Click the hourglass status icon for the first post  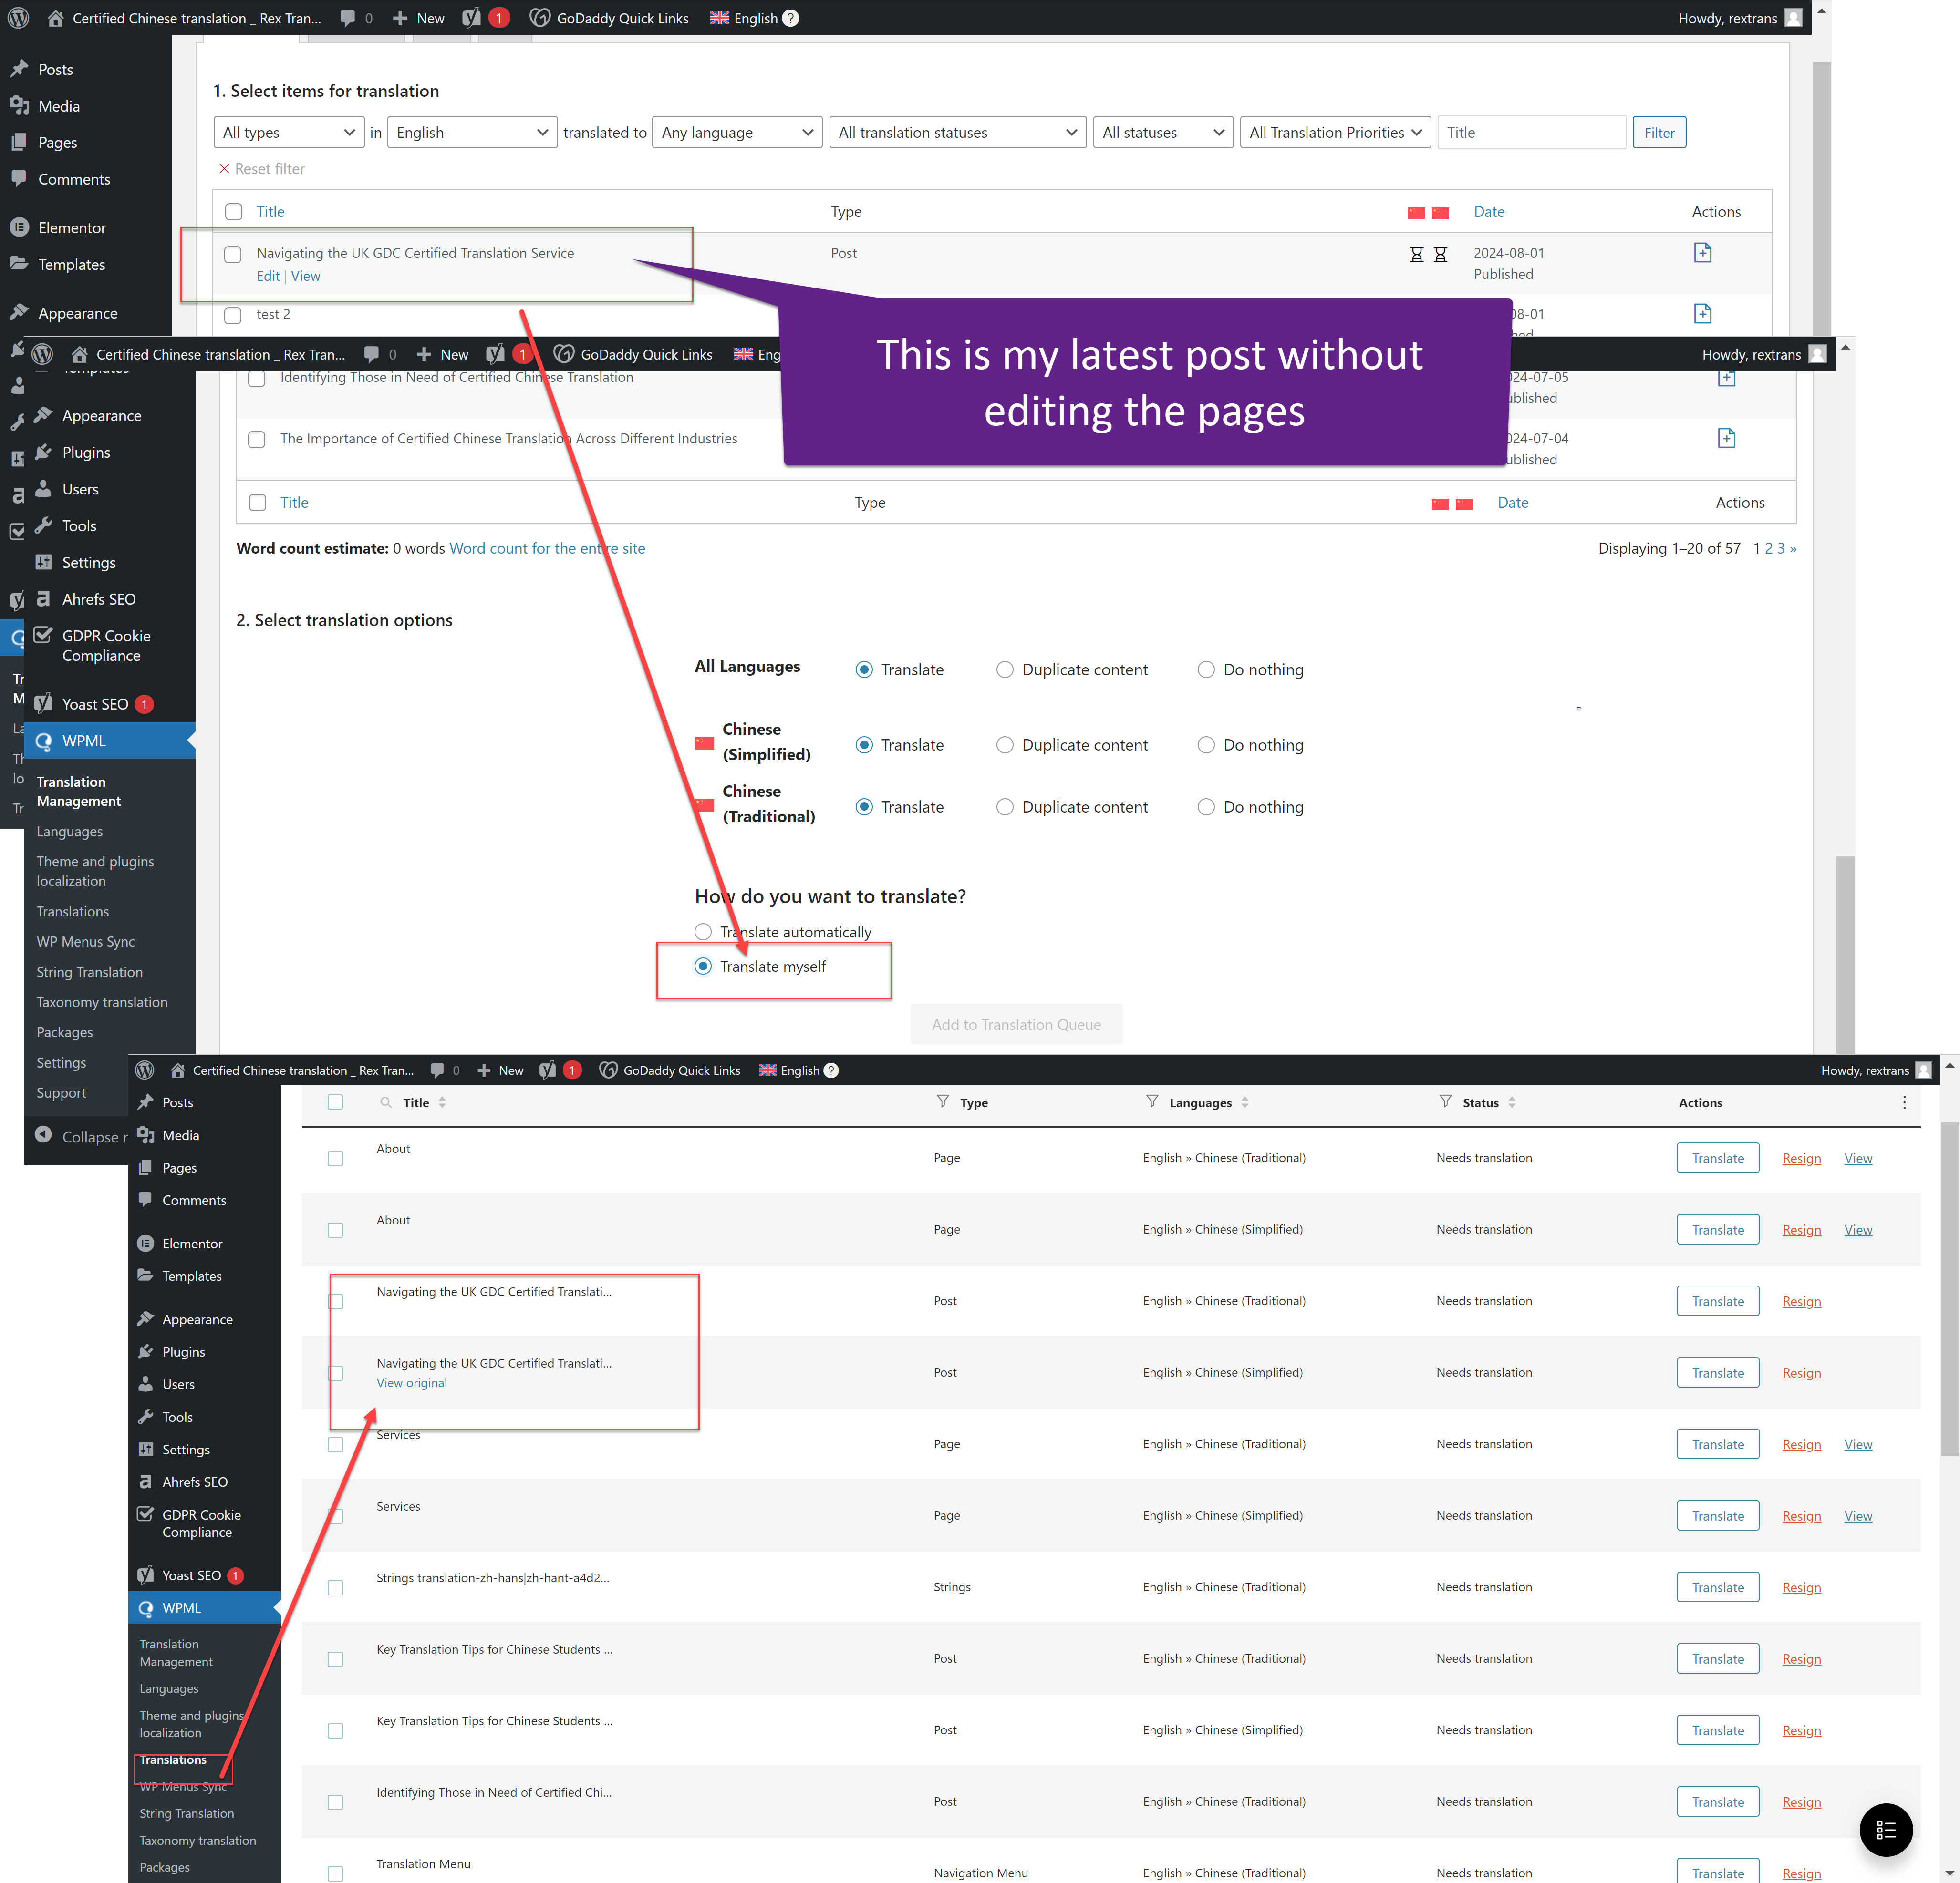(1416, 255)
